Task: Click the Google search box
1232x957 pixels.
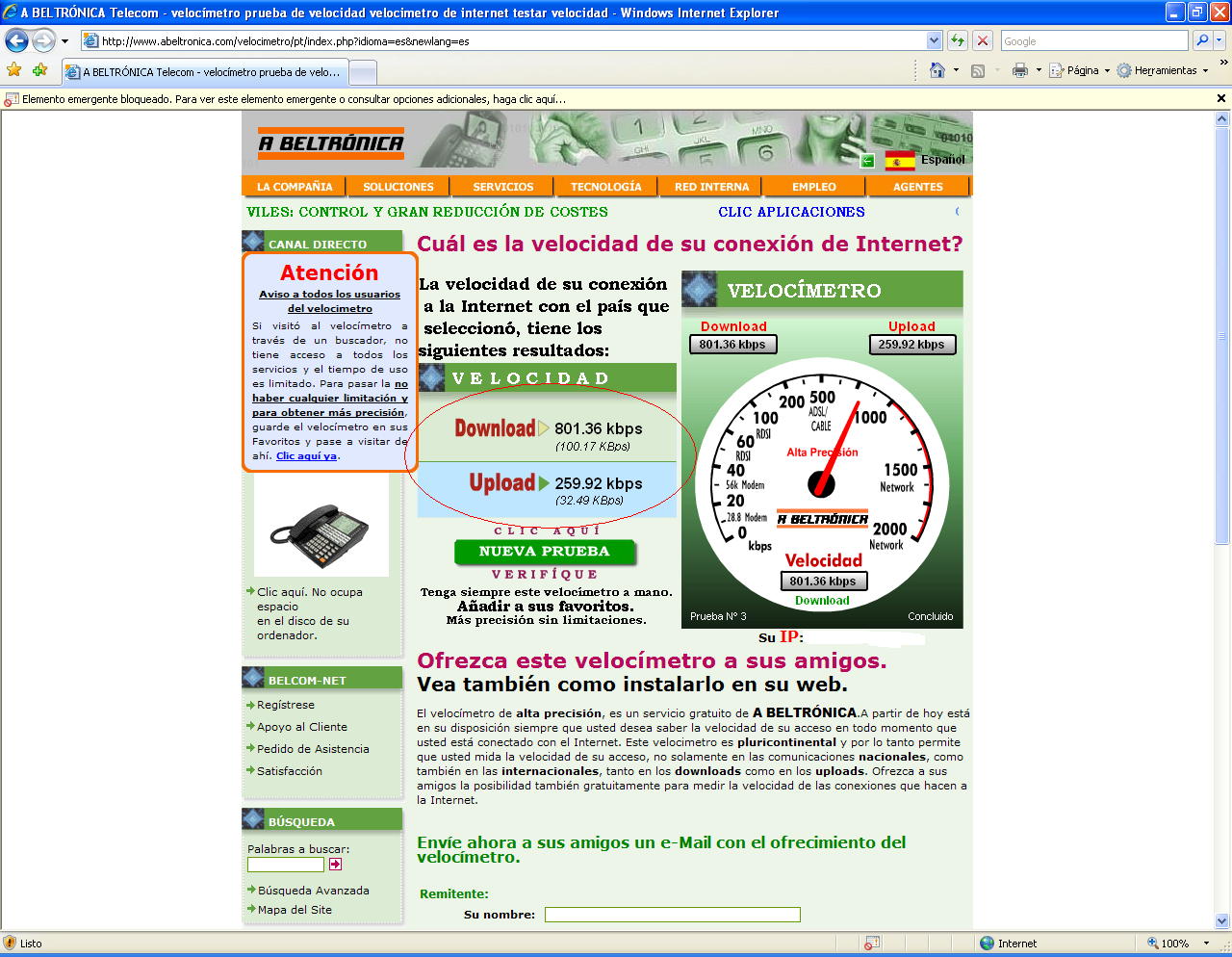Action: (1094, 40)
